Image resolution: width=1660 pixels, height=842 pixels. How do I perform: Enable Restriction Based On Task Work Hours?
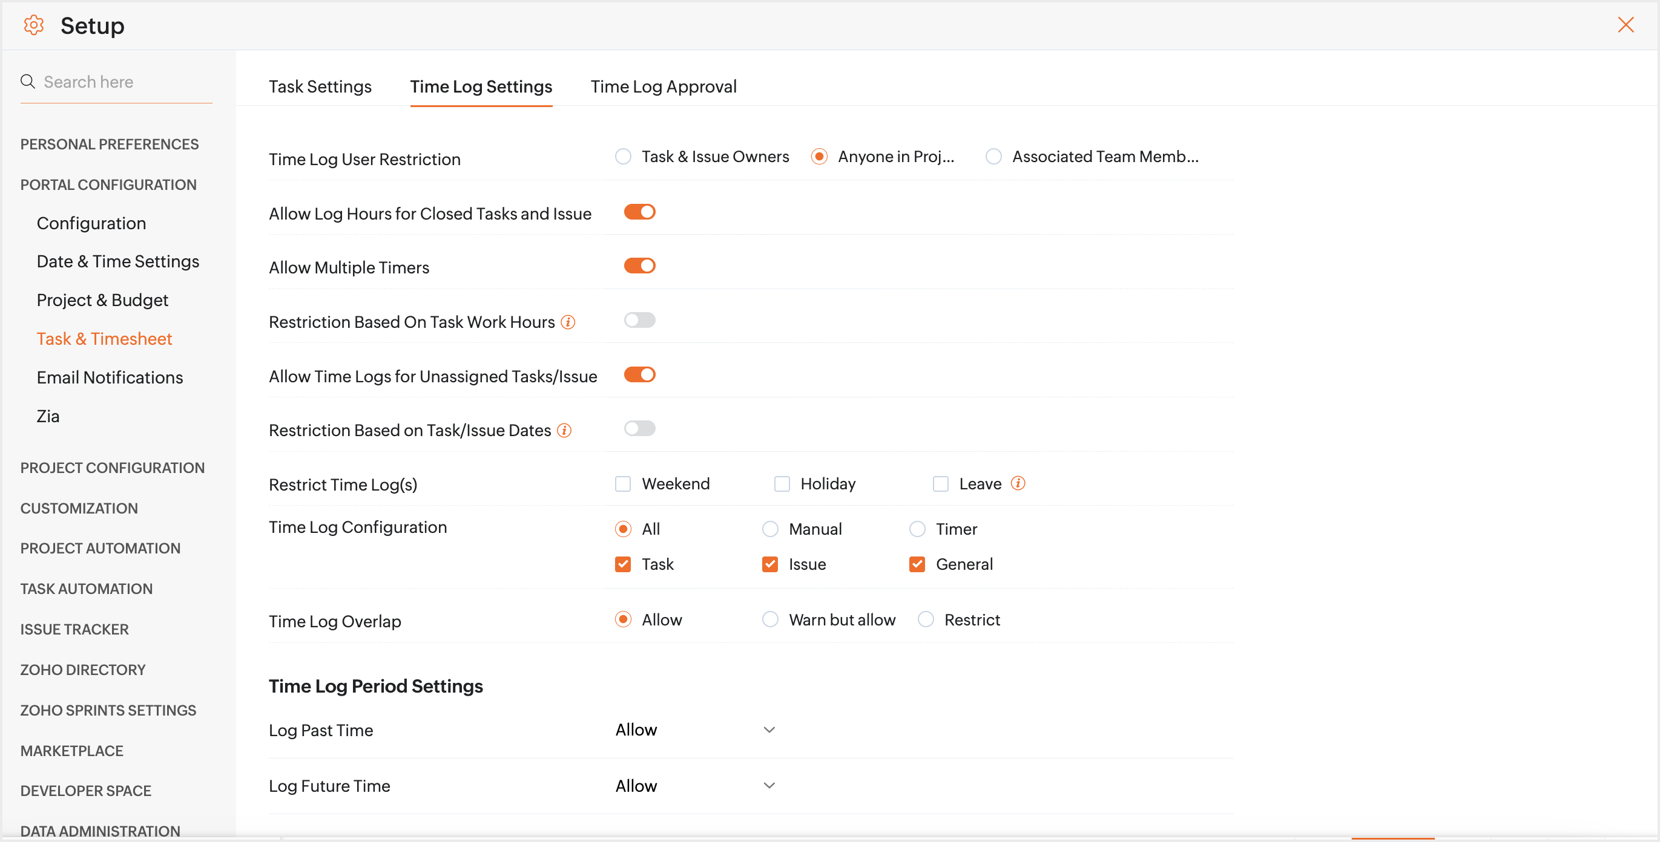coord(639,320)
